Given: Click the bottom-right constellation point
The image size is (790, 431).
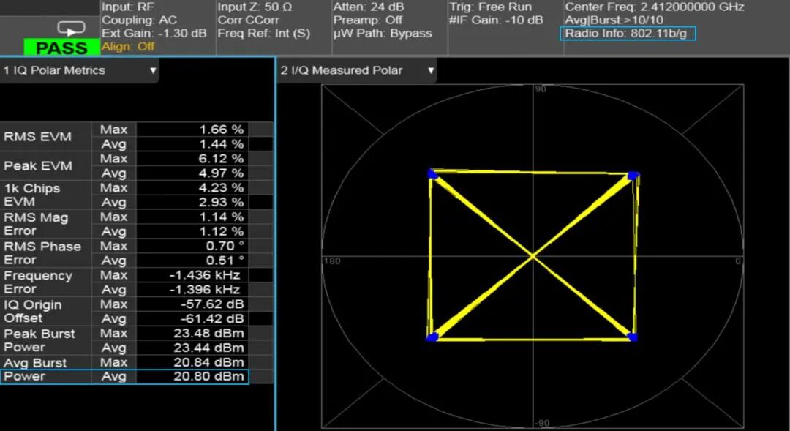Looking at the screenshot, I should click(633, 337).
